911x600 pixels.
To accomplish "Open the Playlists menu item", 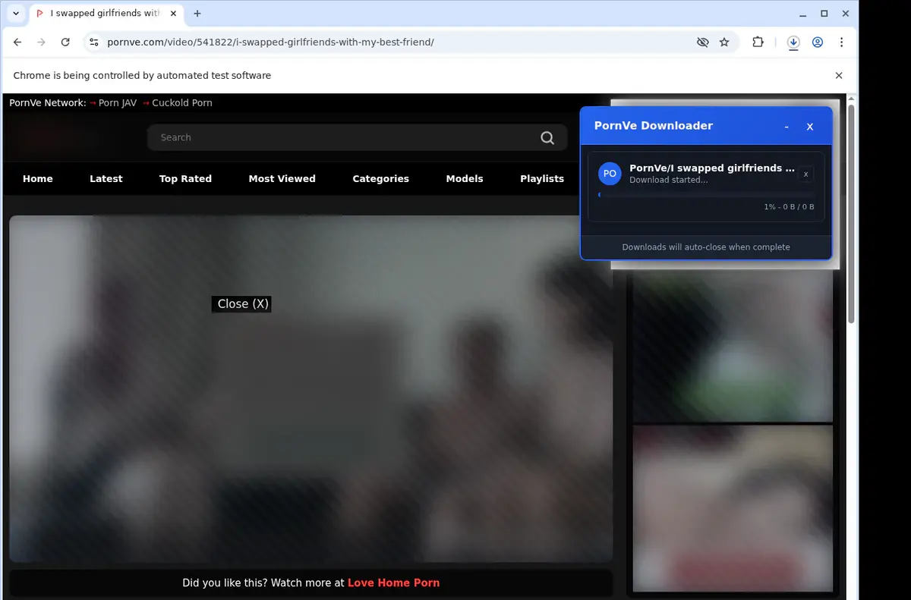I will (542, 179).
